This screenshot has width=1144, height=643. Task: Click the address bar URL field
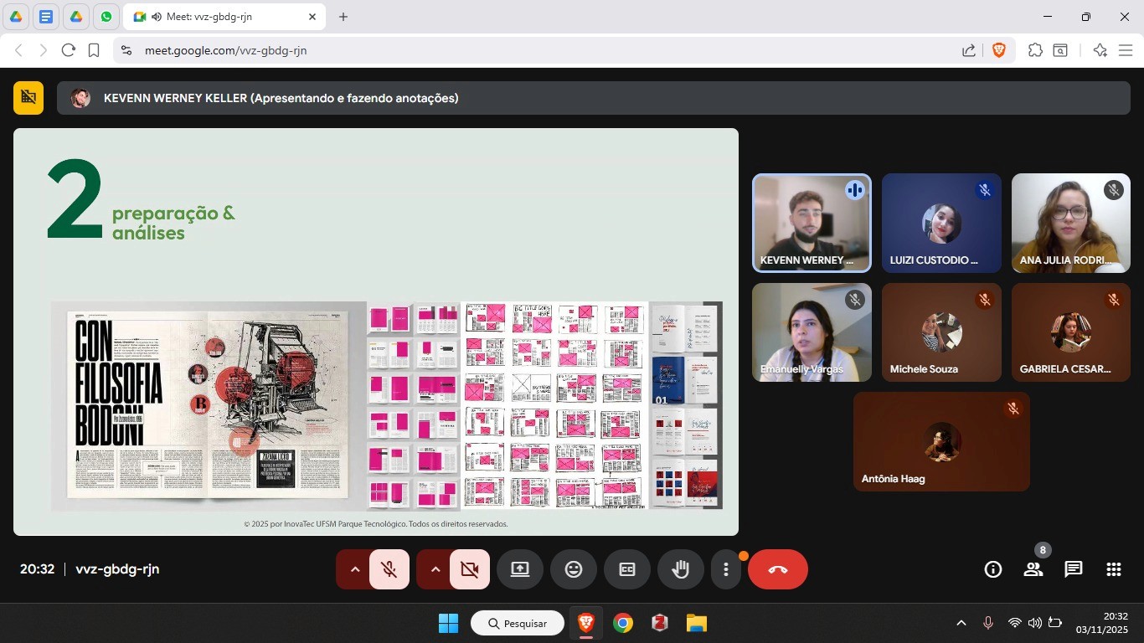click(536, 50)
